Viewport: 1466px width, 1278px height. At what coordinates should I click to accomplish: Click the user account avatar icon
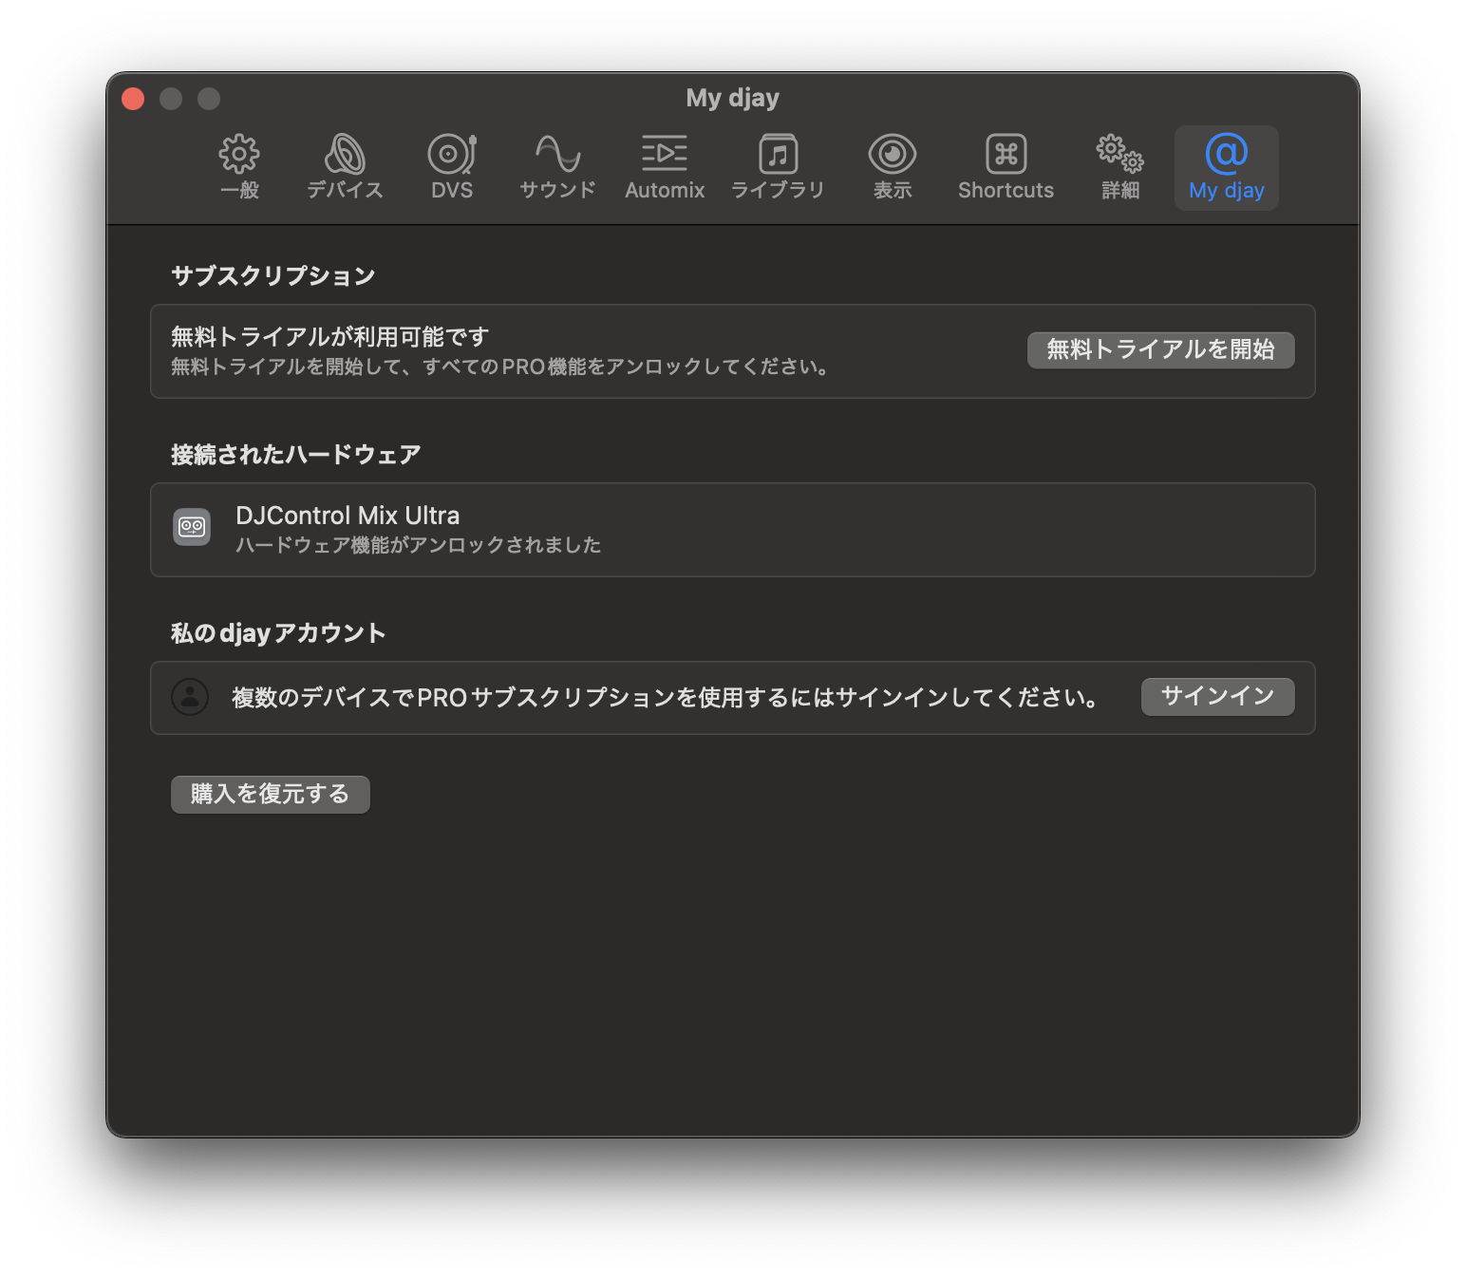point(190,697)
